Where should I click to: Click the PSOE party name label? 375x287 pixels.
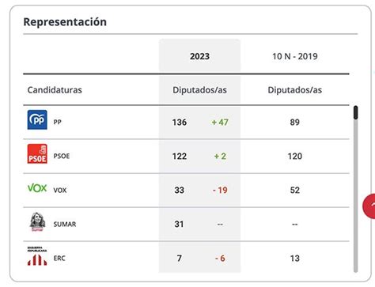click(x=62, y=156)
